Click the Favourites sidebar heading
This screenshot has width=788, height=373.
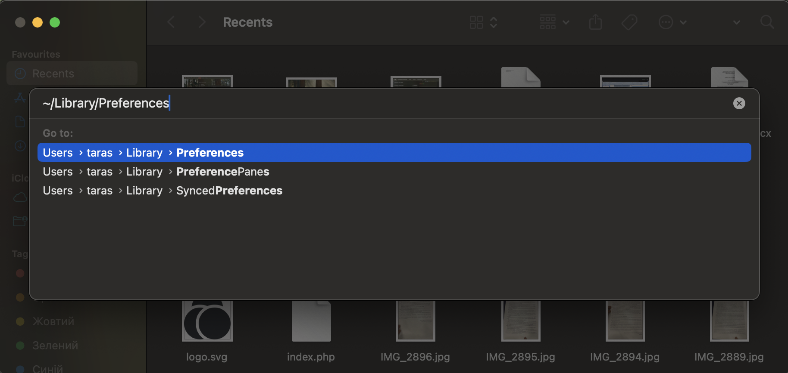coord(36,54)
